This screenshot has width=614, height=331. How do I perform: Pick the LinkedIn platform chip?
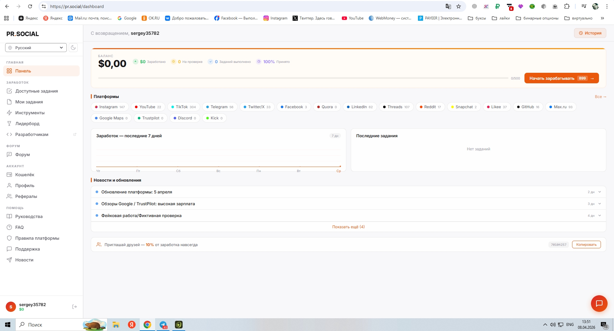[360, 107]
